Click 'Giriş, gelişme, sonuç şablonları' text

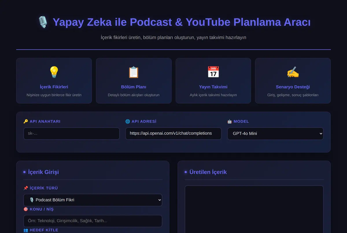pyautogui.click(x=293, y=95)
